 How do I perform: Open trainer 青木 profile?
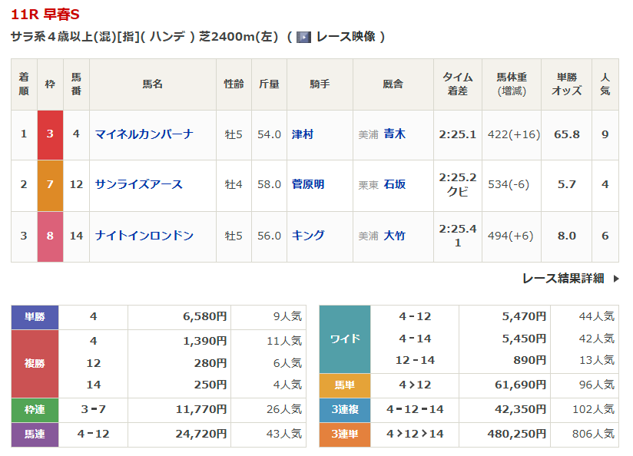(x=395, y=134)
